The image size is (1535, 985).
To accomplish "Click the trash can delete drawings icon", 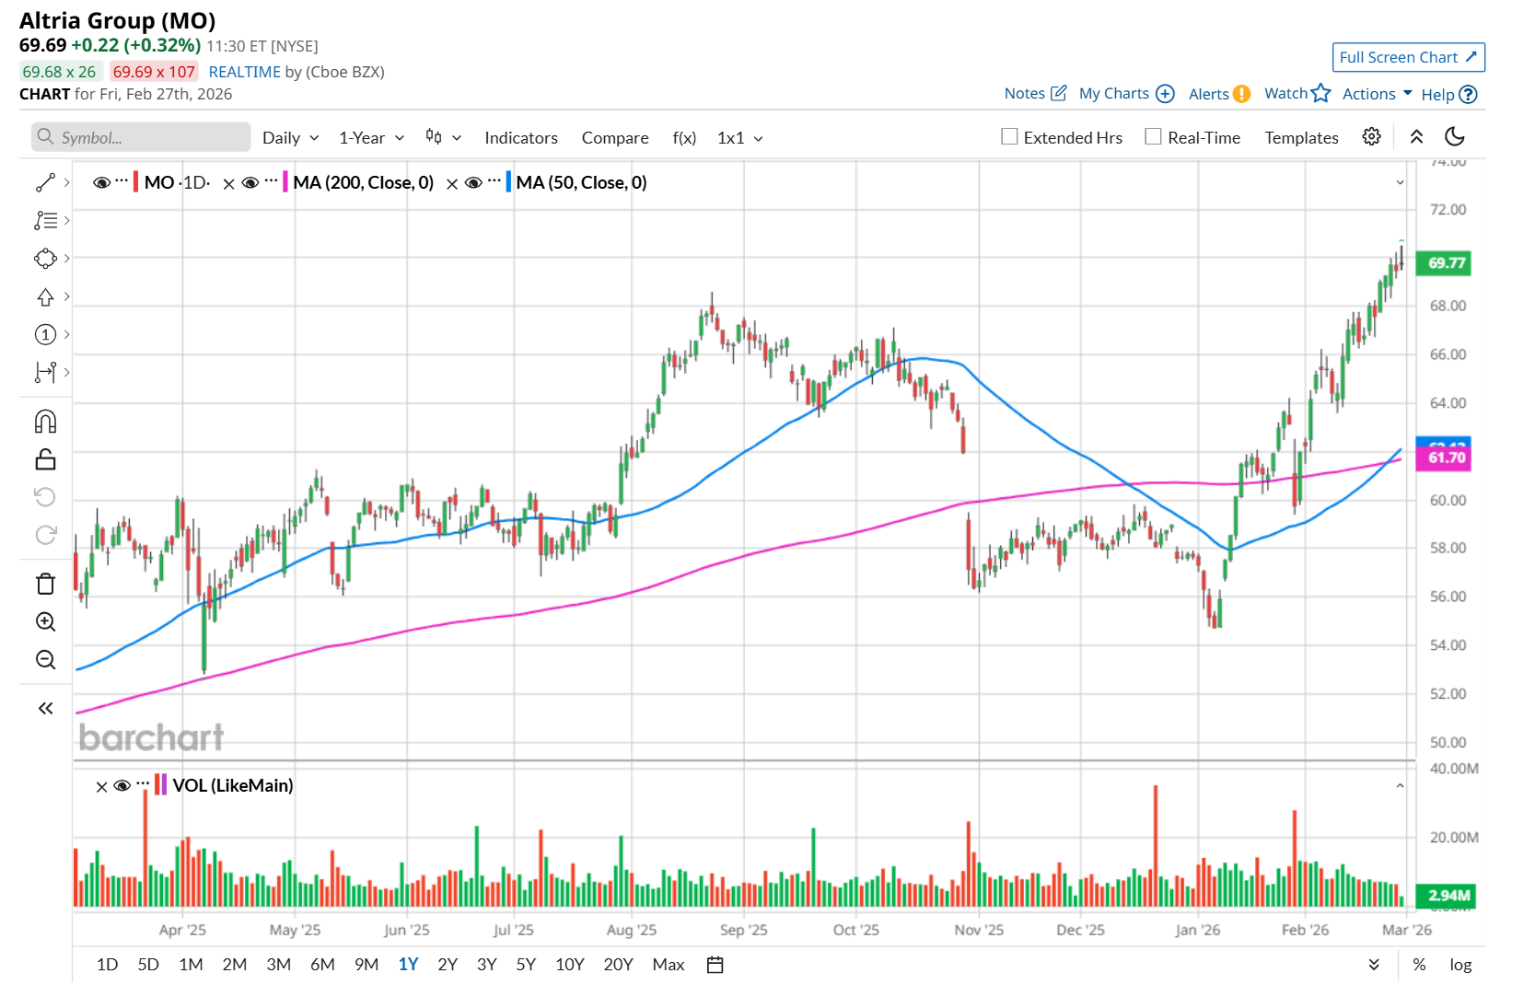I will [x=45, y=584].
